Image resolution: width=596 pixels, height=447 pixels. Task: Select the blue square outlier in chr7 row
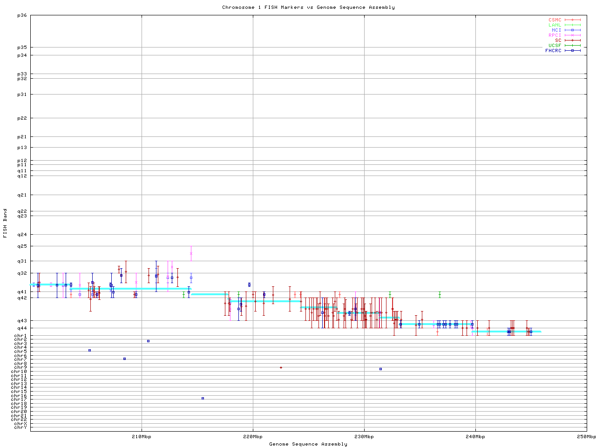coord(124,359)
